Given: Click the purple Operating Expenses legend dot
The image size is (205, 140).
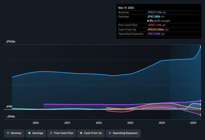Looking at the screenshot, I should tap(110, 133).
